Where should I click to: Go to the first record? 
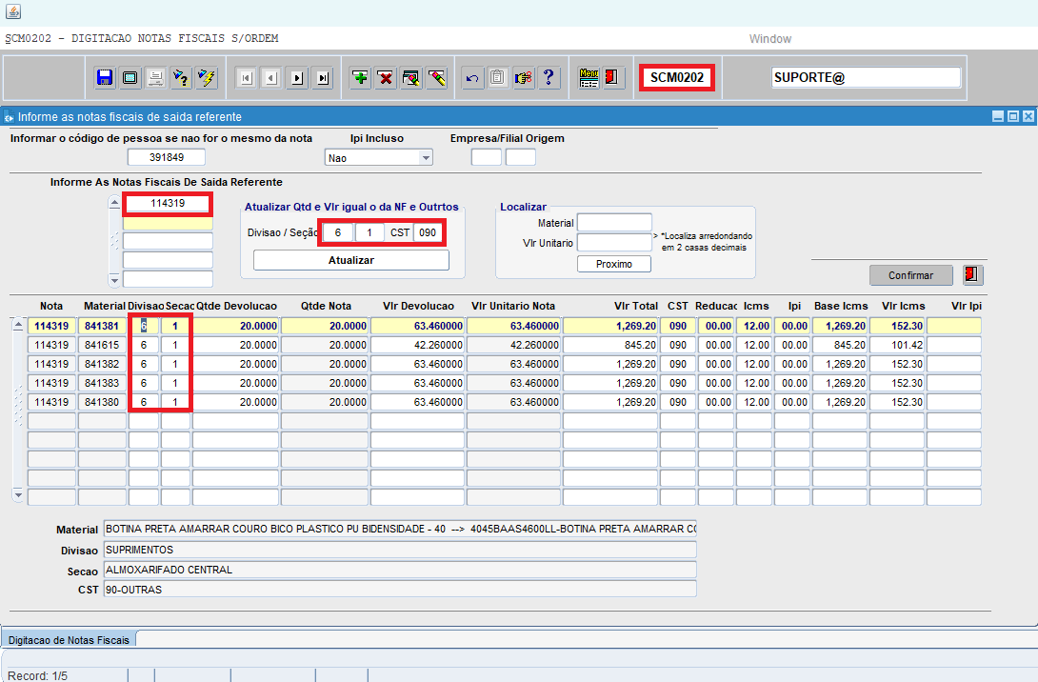click(247, 78)
